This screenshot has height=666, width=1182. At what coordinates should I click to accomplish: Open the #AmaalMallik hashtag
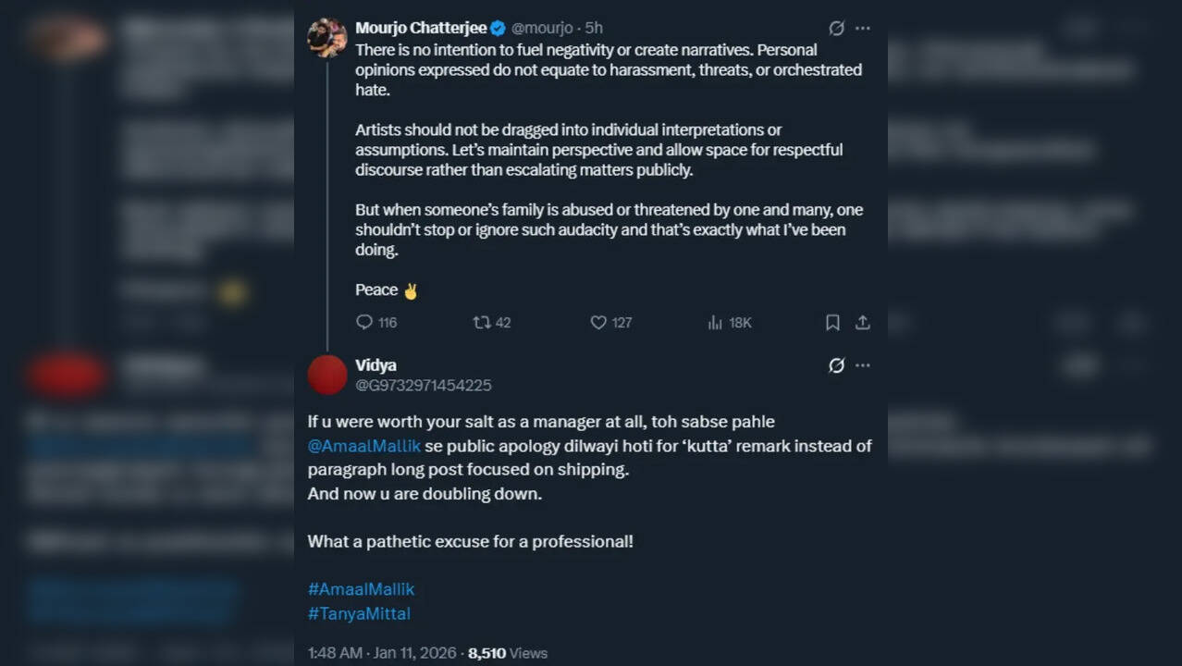360,588
